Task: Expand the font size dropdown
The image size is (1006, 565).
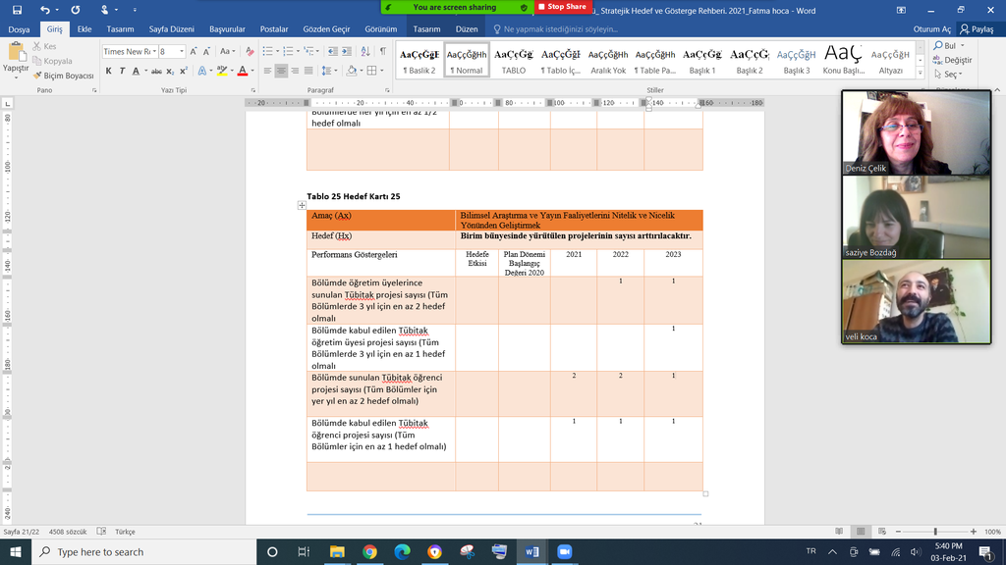Action: 181,51
